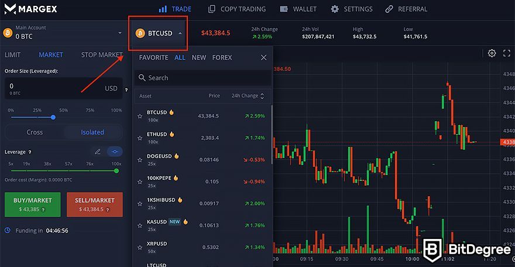This screenshot has height=267, width=515.
Task: Go to the Wallet page
Action: (x=298, y=9)
